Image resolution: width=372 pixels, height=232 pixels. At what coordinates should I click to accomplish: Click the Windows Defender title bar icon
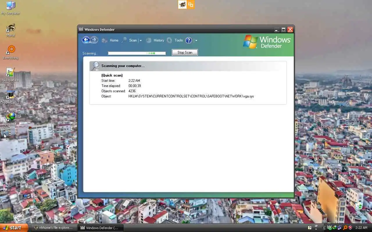click(x=81, y=29)
